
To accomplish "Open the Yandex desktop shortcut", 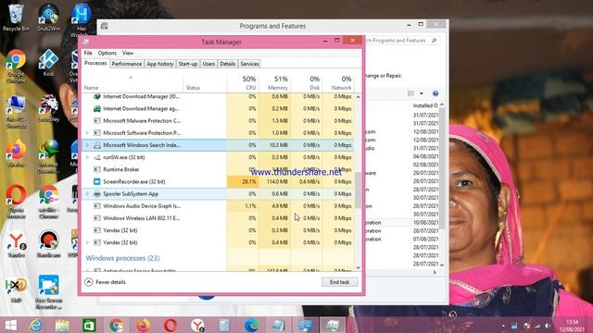I will point(17,244).
